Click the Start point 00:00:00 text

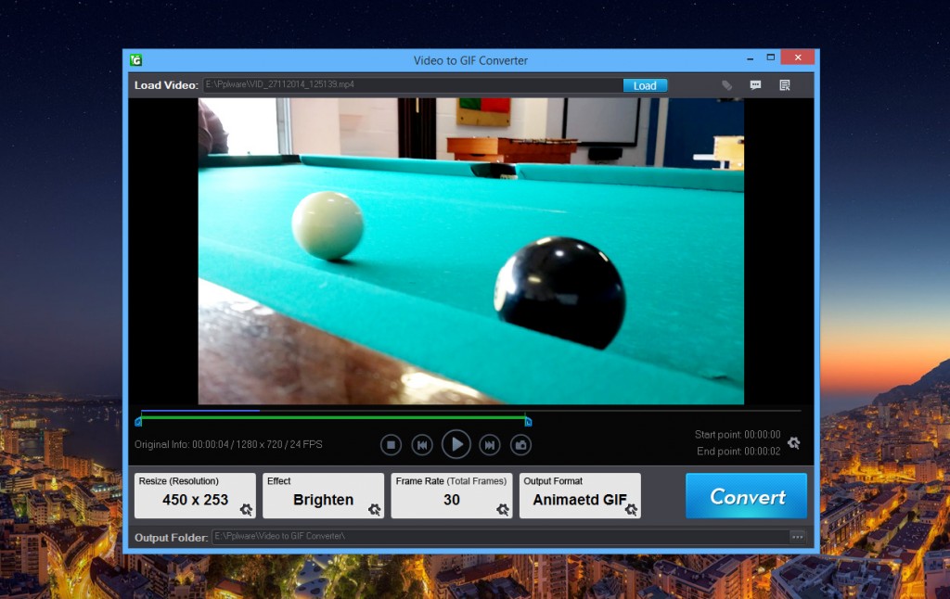point(738,434)
